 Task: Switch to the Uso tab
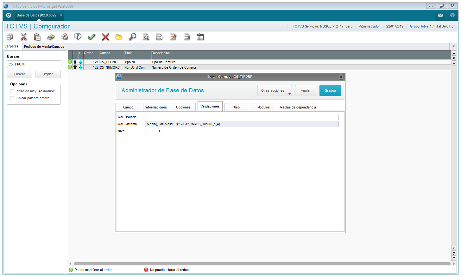[x=237, y=107]
